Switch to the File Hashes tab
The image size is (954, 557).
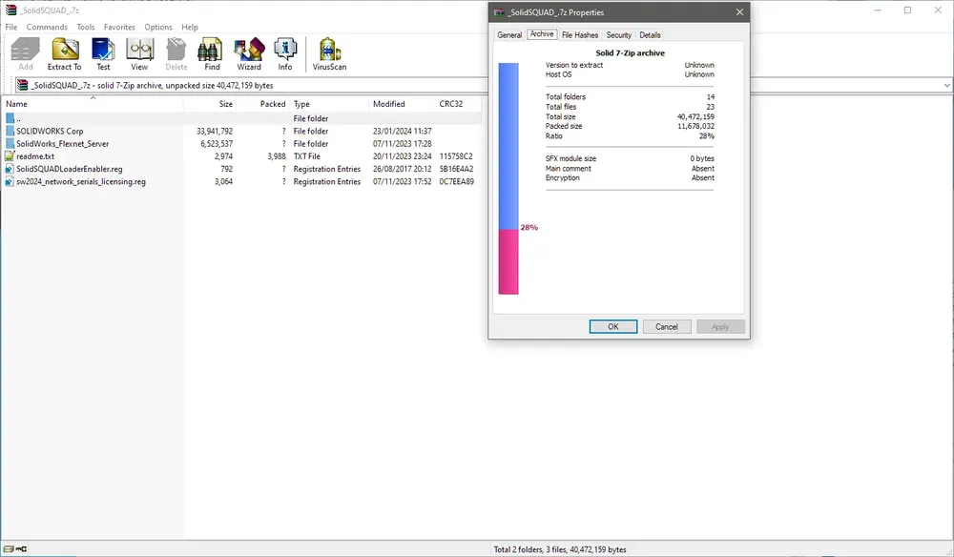(580, 35)
